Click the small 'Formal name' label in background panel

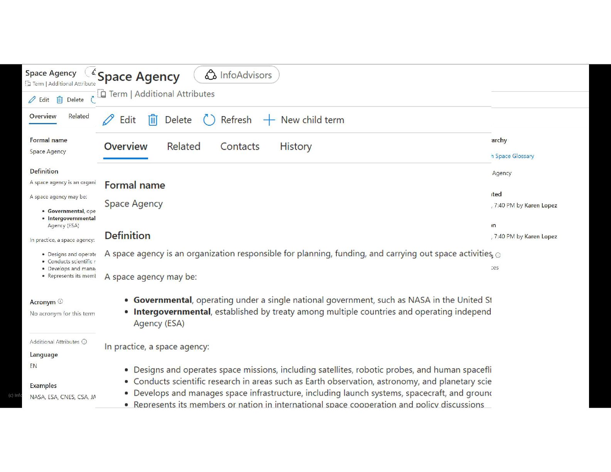coord(49,140)
